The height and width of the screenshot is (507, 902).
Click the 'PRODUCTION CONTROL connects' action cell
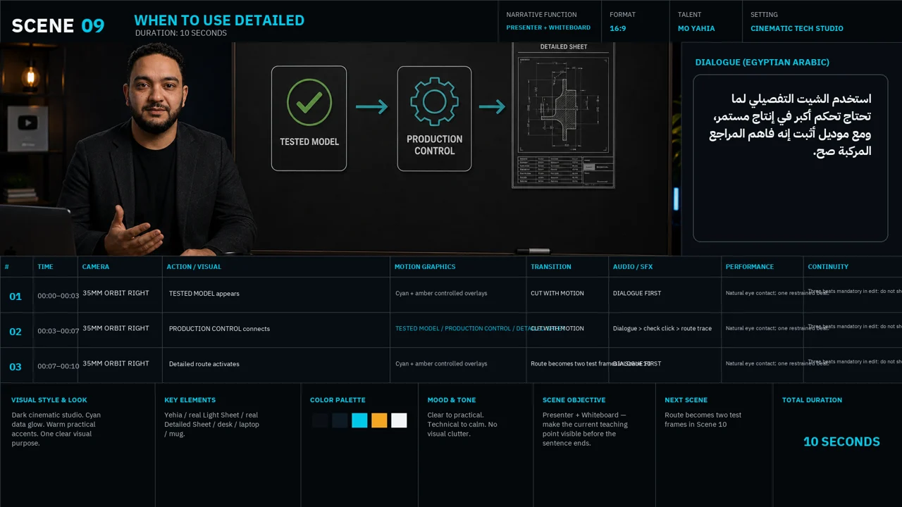coord(219,329)
